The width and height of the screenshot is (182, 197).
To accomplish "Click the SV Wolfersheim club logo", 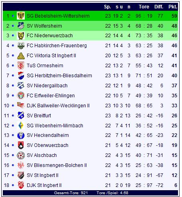I will [x=21, y=26].
